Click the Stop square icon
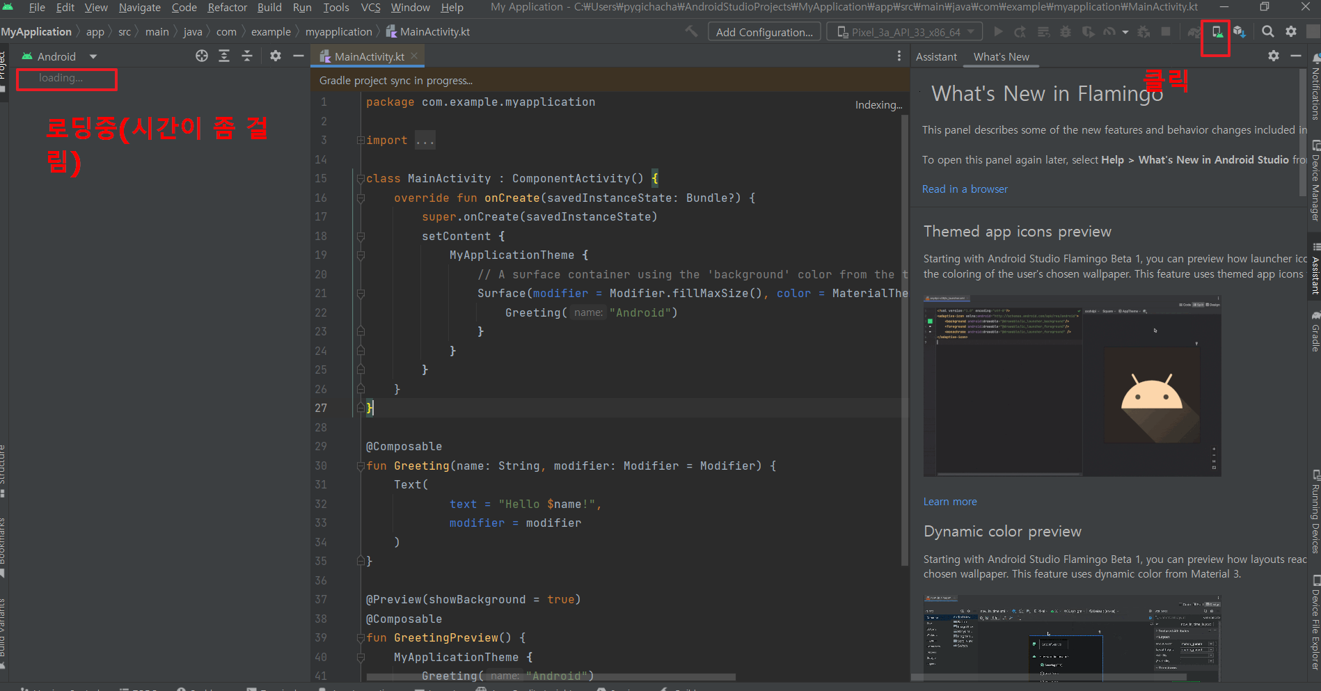The height and width of the screenshot is (691, 1321). tap(1166, 31)
